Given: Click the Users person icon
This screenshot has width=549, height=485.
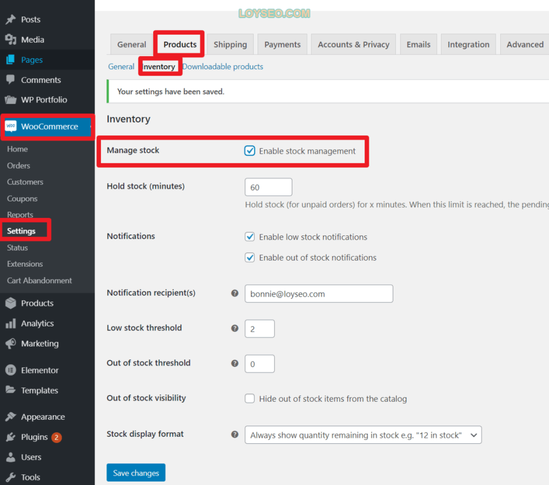Looking at the screenshot, I should (x=11, y=457).
